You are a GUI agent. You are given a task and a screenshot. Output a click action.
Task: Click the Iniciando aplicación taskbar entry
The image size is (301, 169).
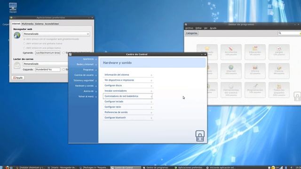click(x=221, y=168)
